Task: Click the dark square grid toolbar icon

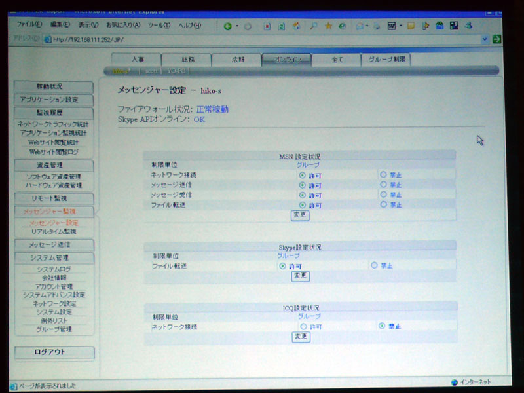Action: [x=454, y=26]
